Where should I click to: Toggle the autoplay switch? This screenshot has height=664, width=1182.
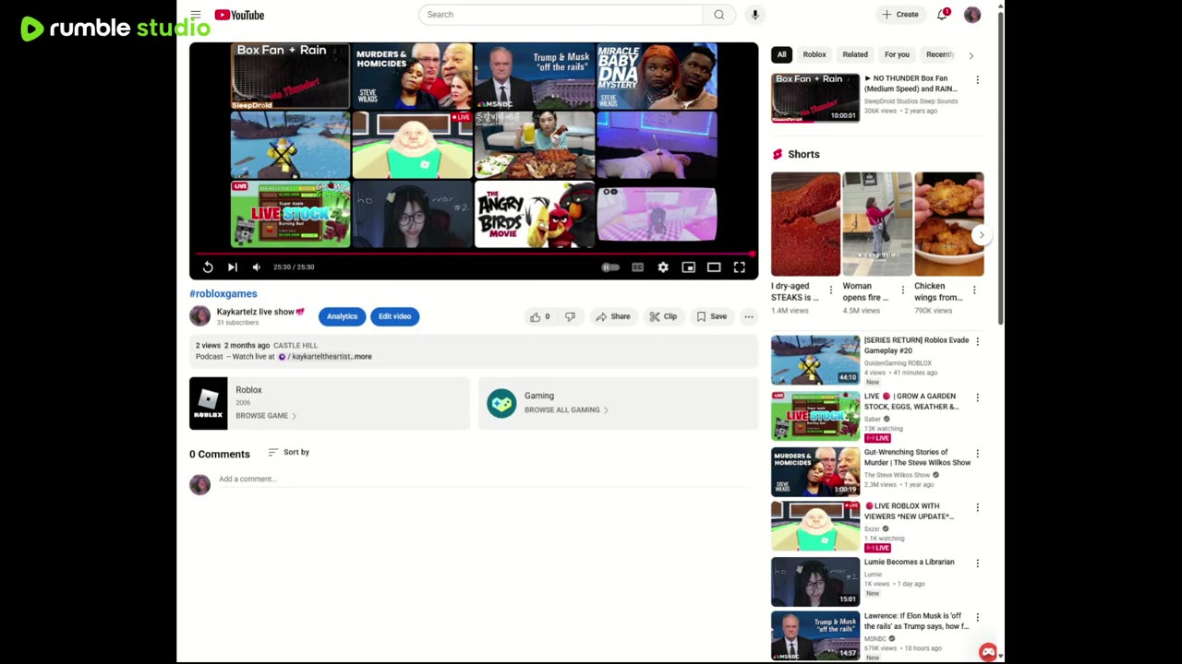(x=610, y=267)
